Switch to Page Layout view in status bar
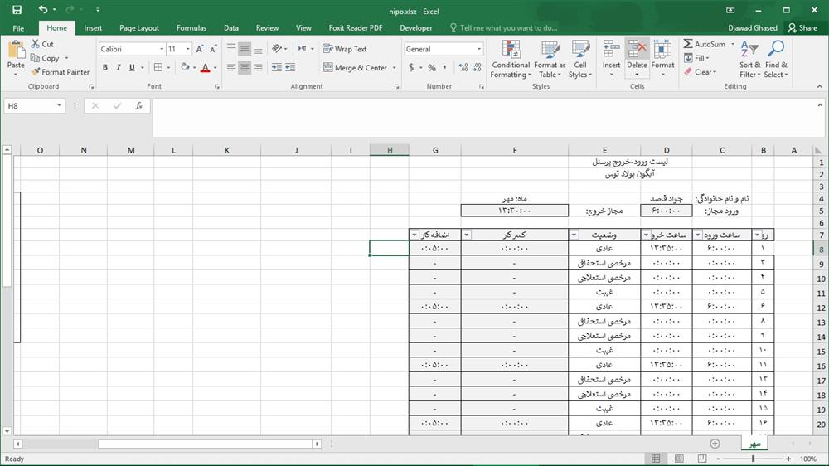This screenshot has width=829, height=466. [x=680, y=459]
